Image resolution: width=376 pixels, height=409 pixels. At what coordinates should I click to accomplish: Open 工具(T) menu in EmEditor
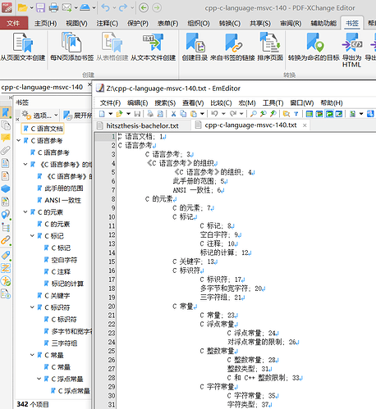pyautogui.click(x=273, y=103)
